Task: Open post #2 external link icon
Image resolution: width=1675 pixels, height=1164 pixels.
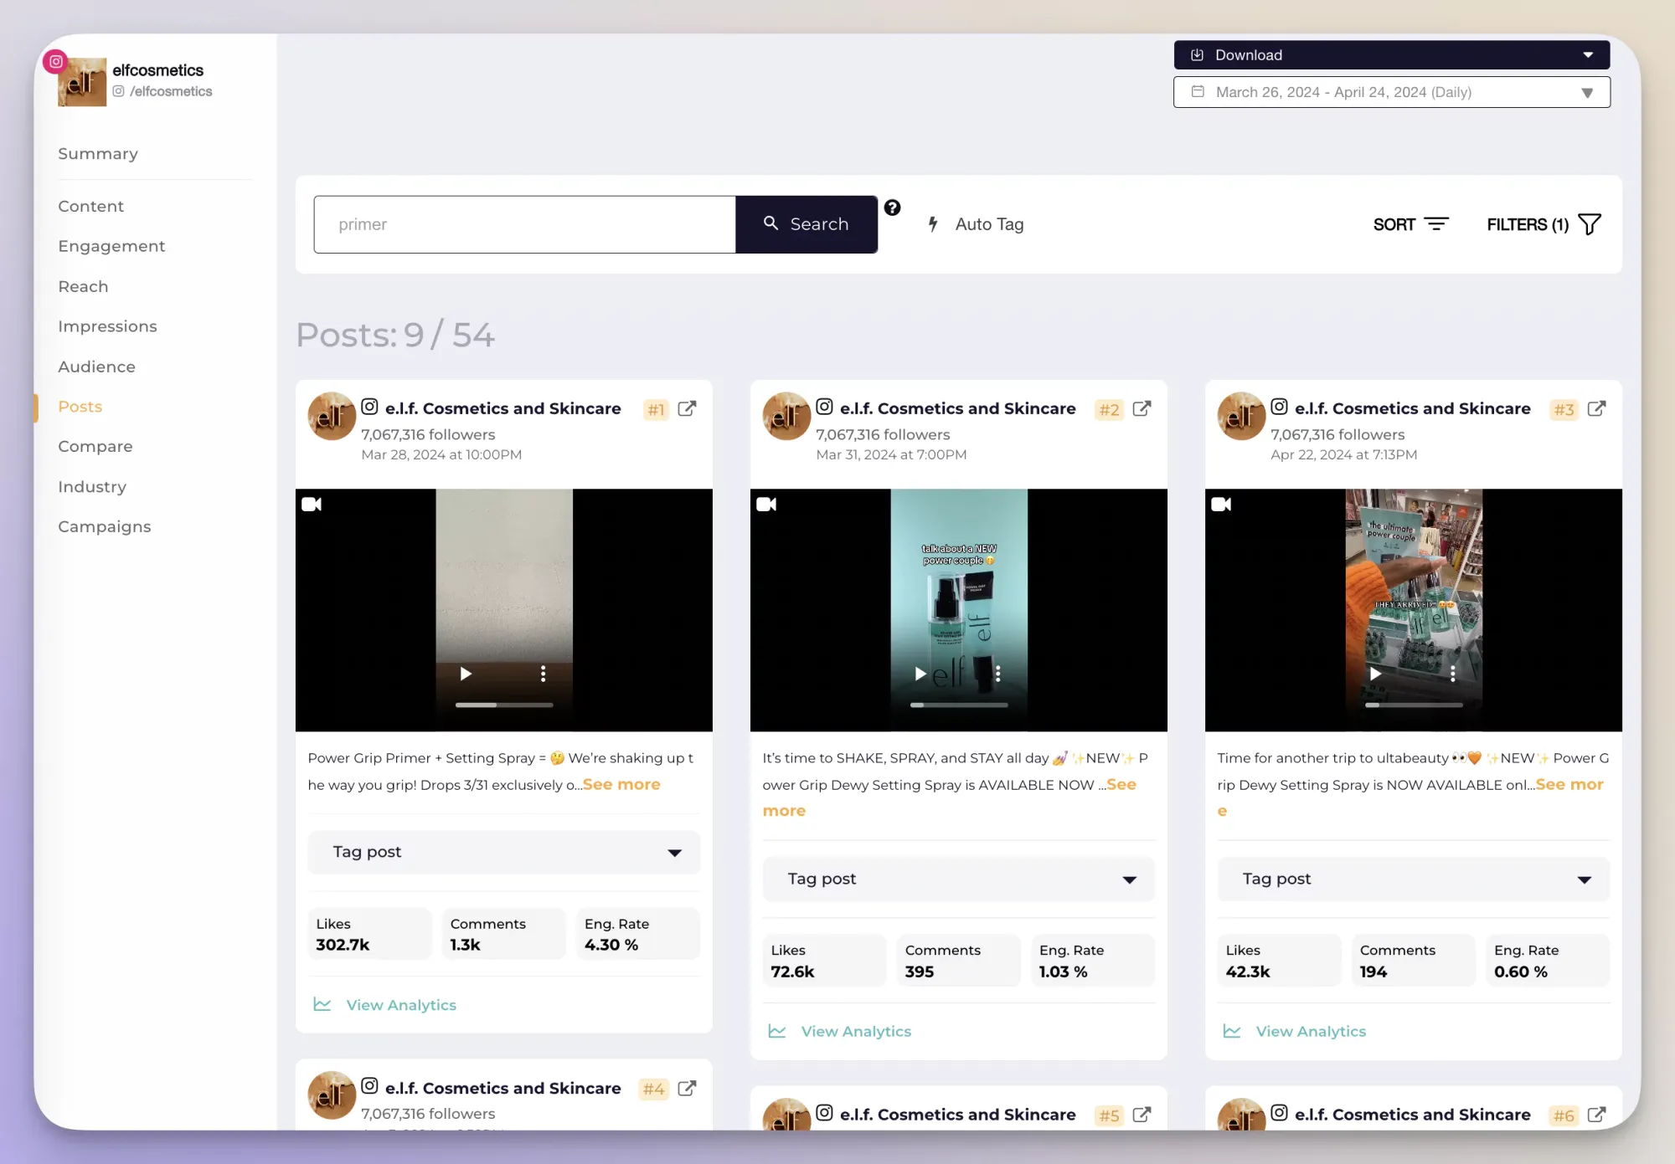Action: tap(1142, 409)
